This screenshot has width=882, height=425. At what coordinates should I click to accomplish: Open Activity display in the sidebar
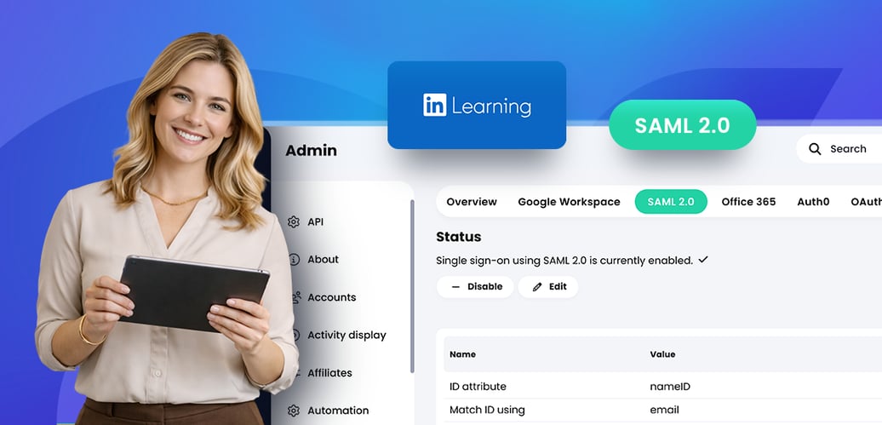pos(346,336)
